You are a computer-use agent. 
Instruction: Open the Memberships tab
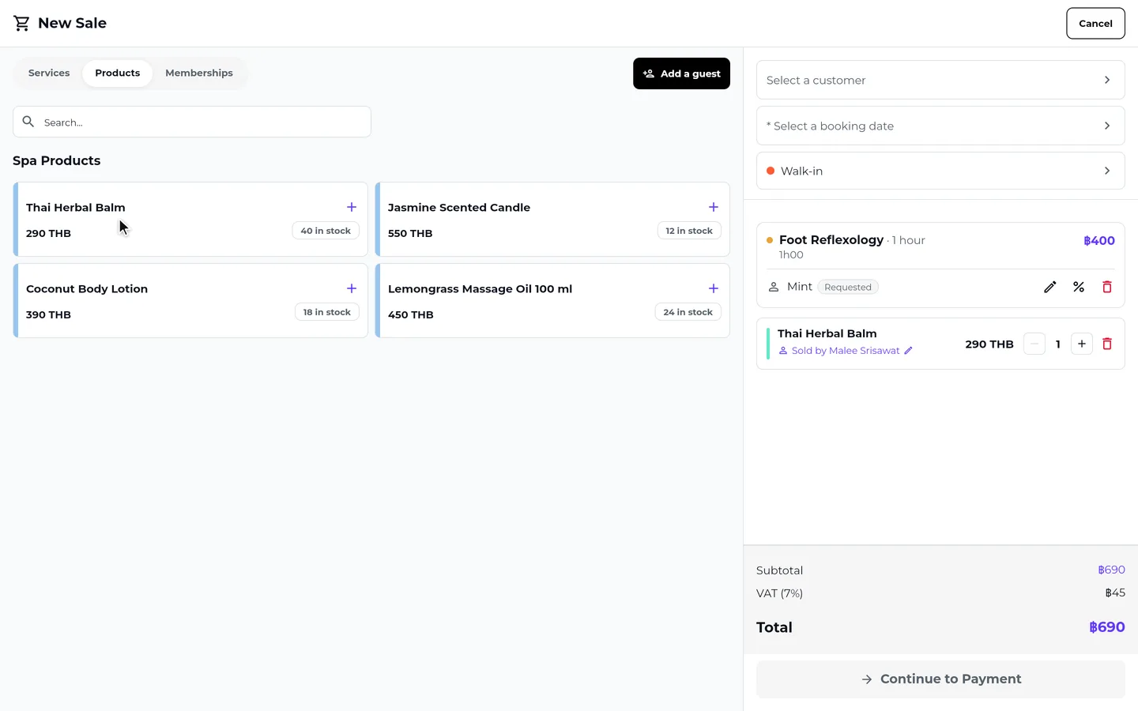(x=199, y=73)
